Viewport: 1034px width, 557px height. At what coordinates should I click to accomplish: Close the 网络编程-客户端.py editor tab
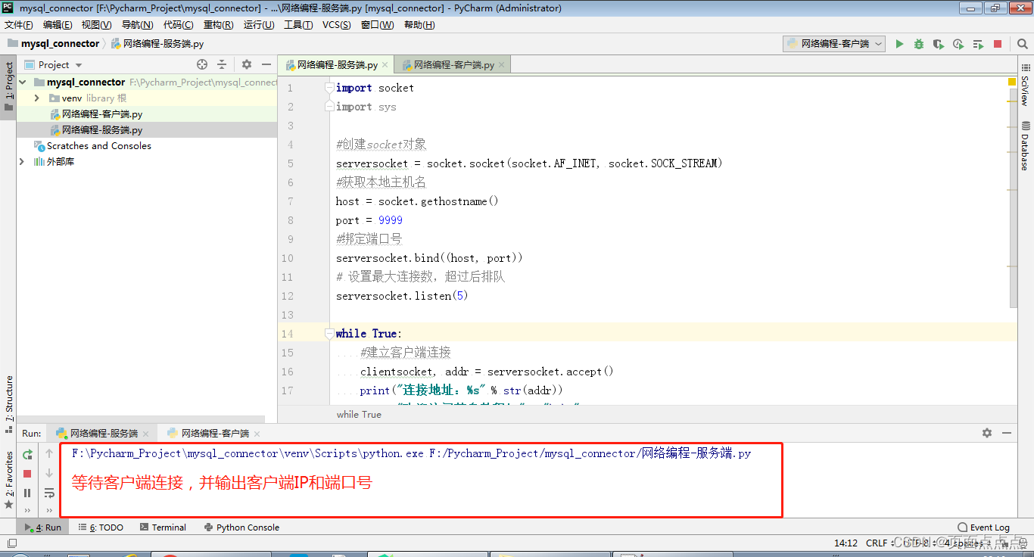tap(501, 65)
